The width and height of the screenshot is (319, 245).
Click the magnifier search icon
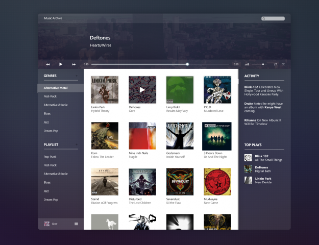pyautogui.click(x=264, y=18)
